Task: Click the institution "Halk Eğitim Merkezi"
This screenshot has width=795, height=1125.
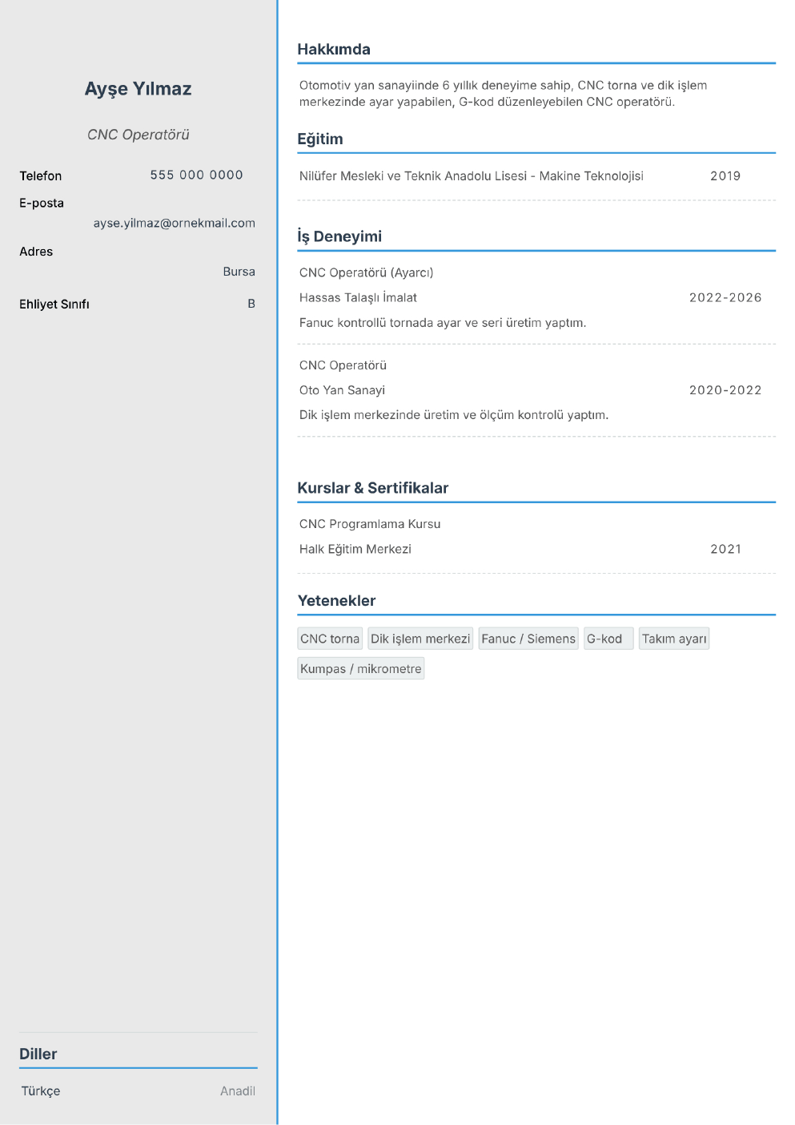Action: 355,549
